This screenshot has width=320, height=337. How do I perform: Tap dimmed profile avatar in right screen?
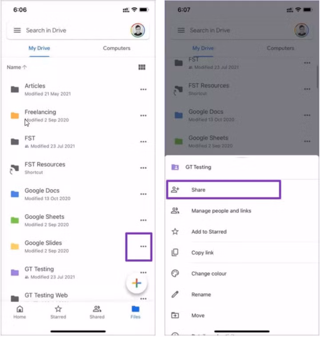coord(301,30)
